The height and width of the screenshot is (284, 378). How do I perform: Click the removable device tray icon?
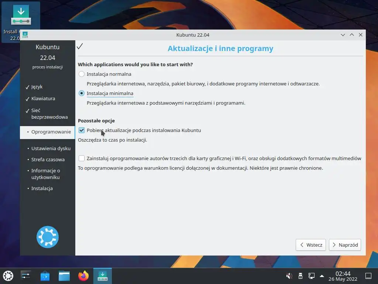(300, 276)
